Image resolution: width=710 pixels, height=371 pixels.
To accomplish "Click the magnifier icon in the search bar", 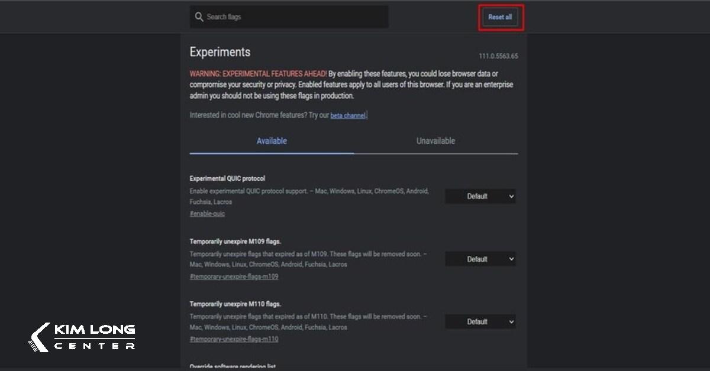I will tap(199, 17).
